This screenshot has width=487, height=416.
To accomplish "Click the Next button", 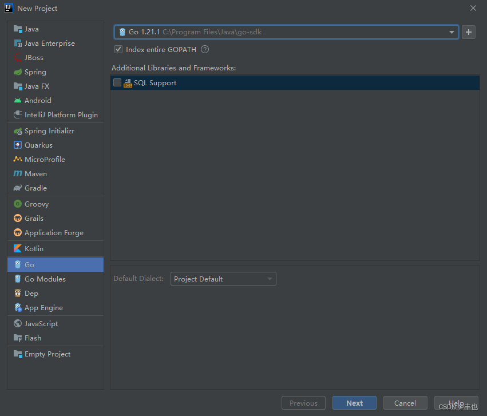I will pos(354,403).
